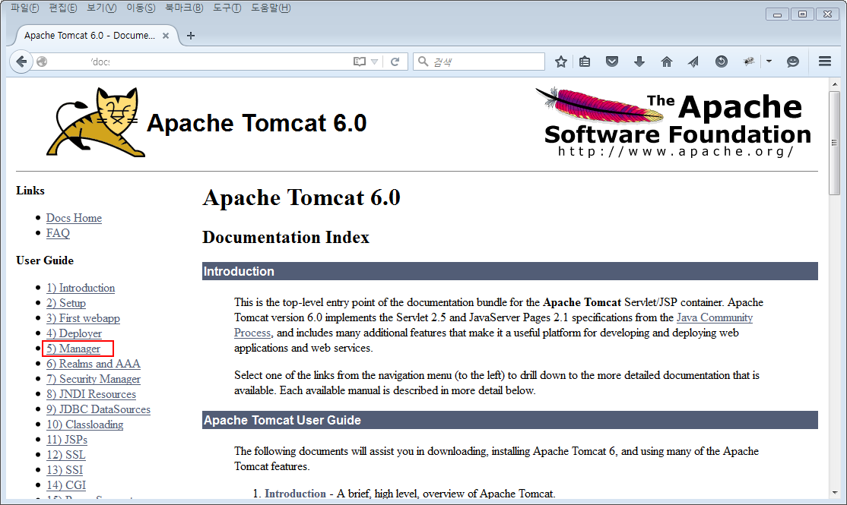
Task: Save page to Pocket
Action: 611,62
